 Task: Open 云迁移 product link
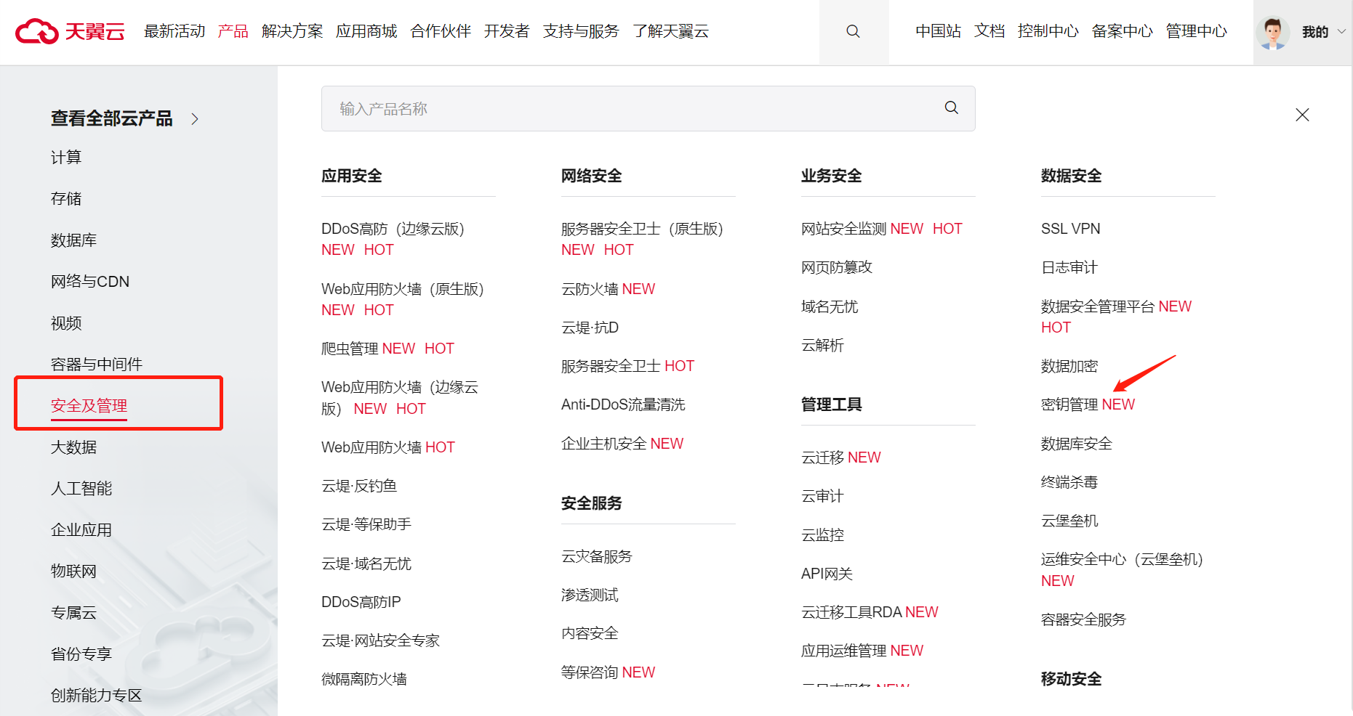[822, 457]
